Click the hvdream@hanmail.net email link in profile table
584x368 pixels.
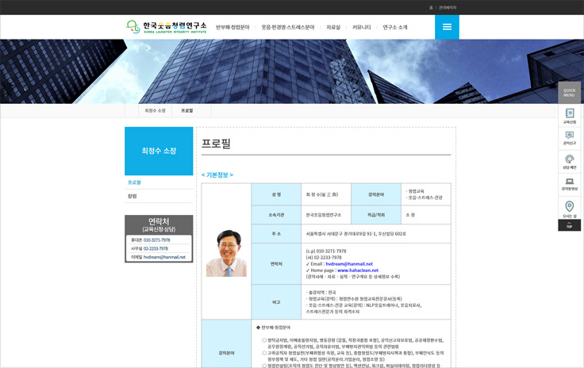[344, 263]
